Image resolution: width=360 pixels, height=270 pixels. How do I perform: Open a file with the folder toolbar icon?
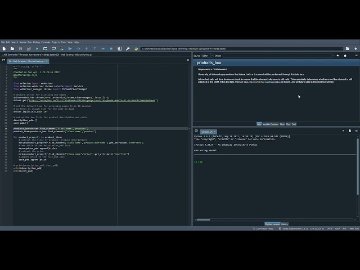click(x=12, y=49)
